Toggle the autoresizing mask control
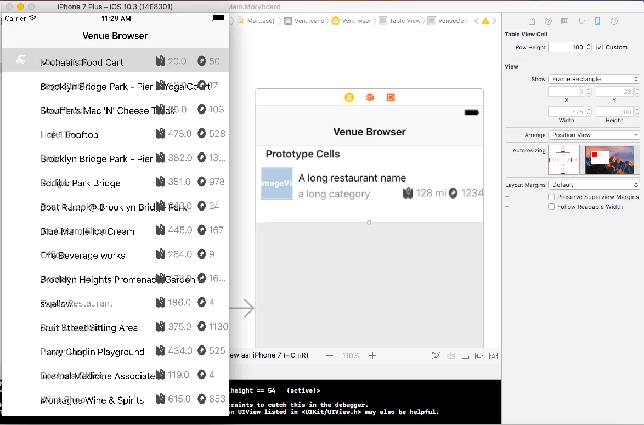644x425 pixels. [563, 160]
